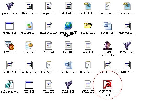This screenshot has width=144, height=104.
Task: Click the 'YR1.DSK' file name
Action: click(49, 91)
